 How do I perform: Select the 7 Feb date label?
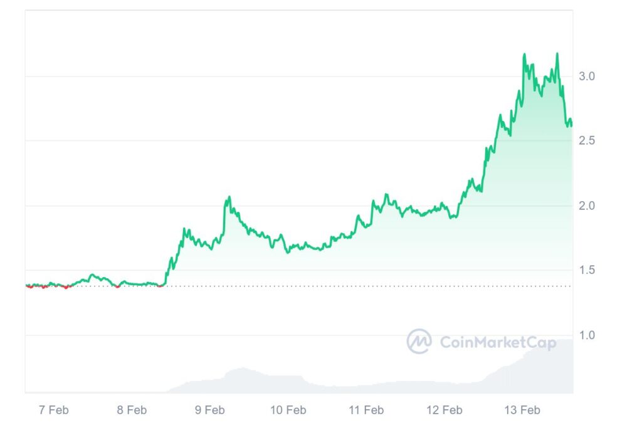[53, 410]
